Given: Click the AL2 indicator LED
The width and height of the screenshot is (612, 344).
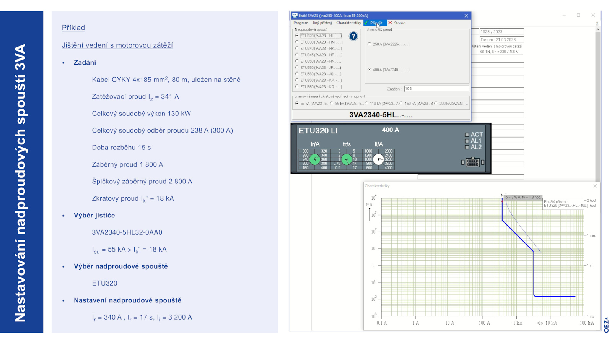Looking at the screenshot, I should pyautogui.click(x=467, y=147).
